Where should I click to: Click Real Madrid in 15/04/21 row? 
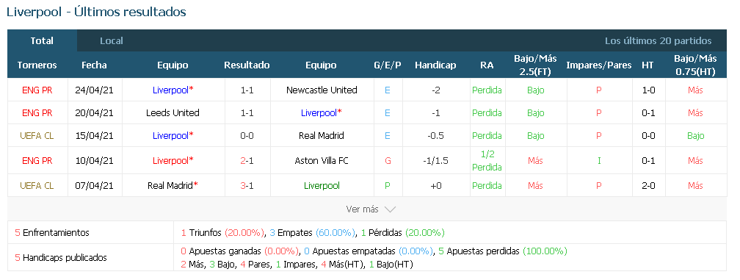point(322,135)
